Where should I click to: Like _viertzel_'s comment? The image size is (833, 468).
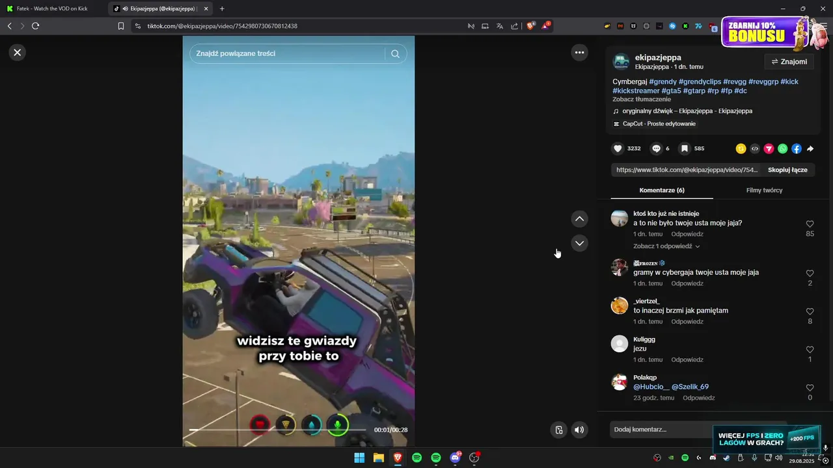click(810, 311)
